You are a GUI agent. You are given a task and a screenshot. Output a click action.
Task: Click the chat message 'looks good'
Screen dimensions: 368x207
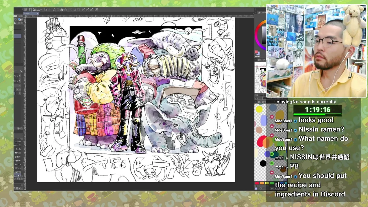[316, 120]
